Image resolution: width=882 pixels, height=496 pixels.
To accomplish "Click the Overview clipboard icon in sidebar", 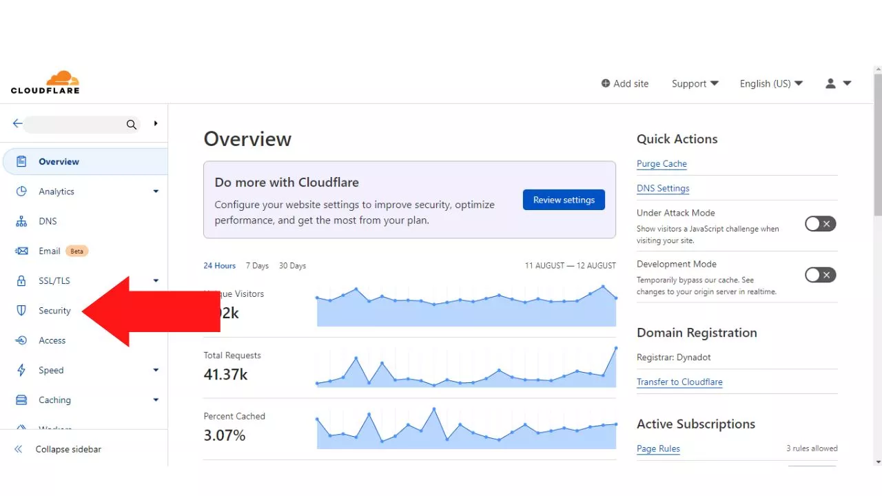I will [x=21, y=161].
